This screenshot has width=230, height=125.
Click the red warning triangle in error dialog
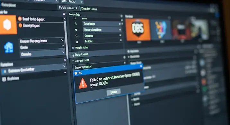coord(83,83)
